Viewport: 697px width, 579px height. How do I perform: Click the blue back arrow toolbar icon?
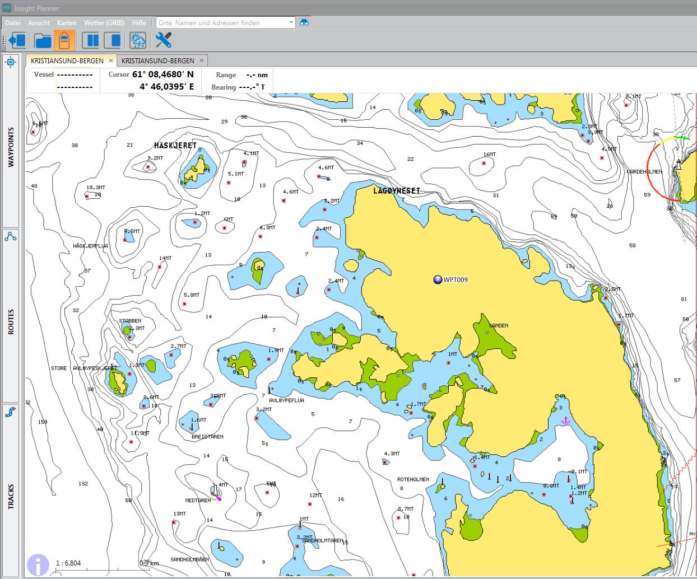tap(17, 40)
